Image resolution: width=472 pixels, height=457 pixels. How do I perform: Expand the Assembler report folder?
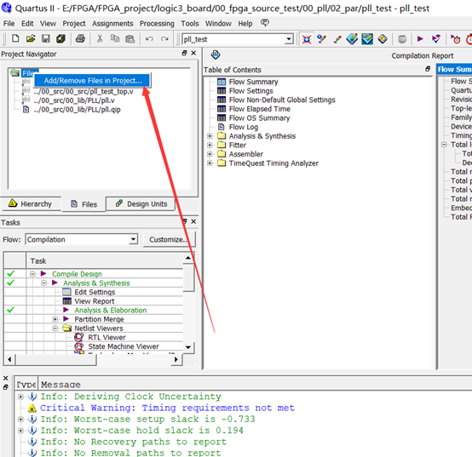[x=210, y=154]
